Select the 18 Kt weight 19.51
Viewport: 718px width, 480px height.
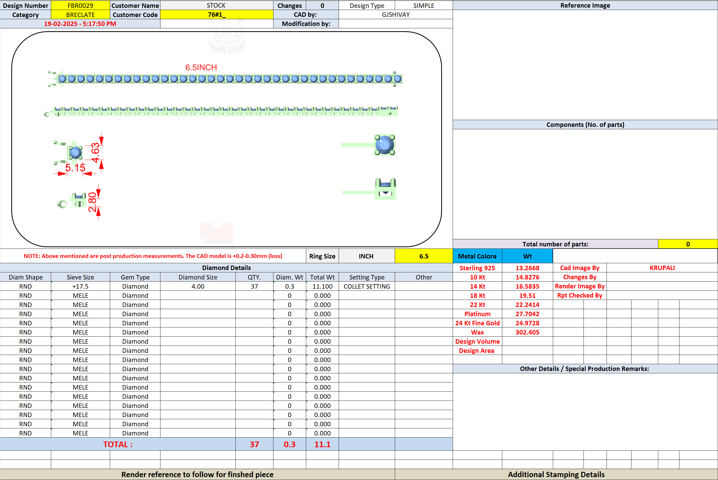pos(527,295)
